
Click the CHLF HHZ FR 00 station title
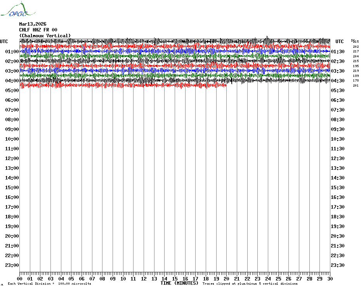pyautogui.click(x=38, y=30)
